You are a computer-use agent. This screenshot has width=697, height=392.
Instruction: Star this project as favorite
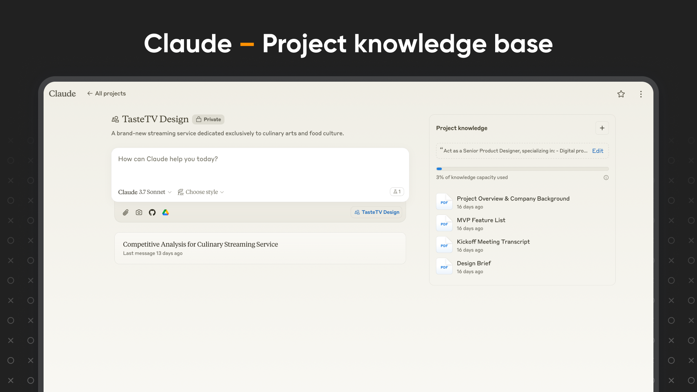(x=621, y=94)
